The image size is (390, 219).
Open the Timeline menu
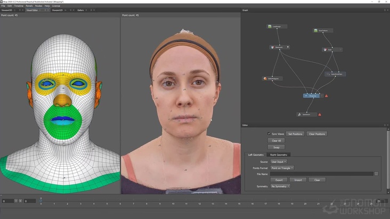click(19, 6)
